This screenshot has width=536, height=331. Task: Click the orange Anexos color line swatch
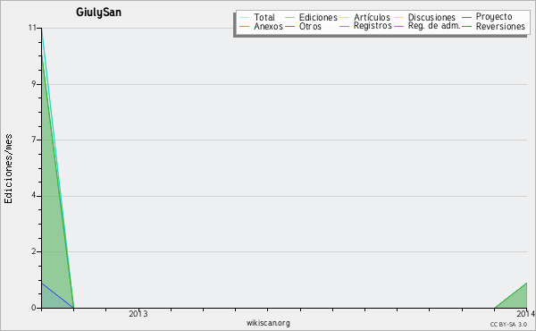(245, 26)
